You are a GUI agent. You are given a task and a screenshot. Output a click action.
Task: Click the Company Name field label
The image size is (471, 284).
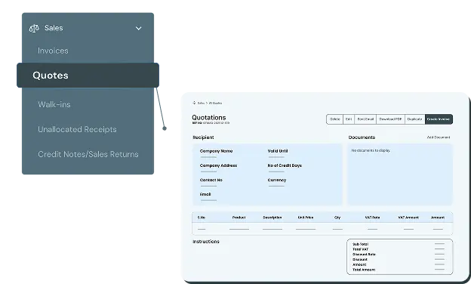pos(216,151)
